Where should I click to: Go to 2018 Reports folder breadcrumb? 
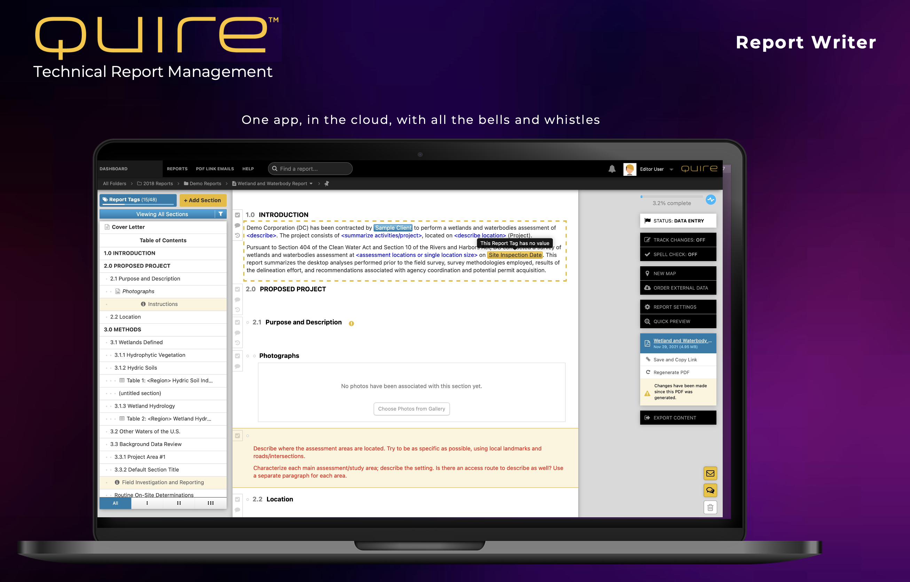(x=155, y=184)
